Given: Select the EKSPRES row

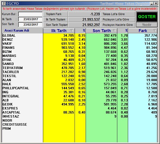Looking at the screenshot, I should (x=79, y=108).
